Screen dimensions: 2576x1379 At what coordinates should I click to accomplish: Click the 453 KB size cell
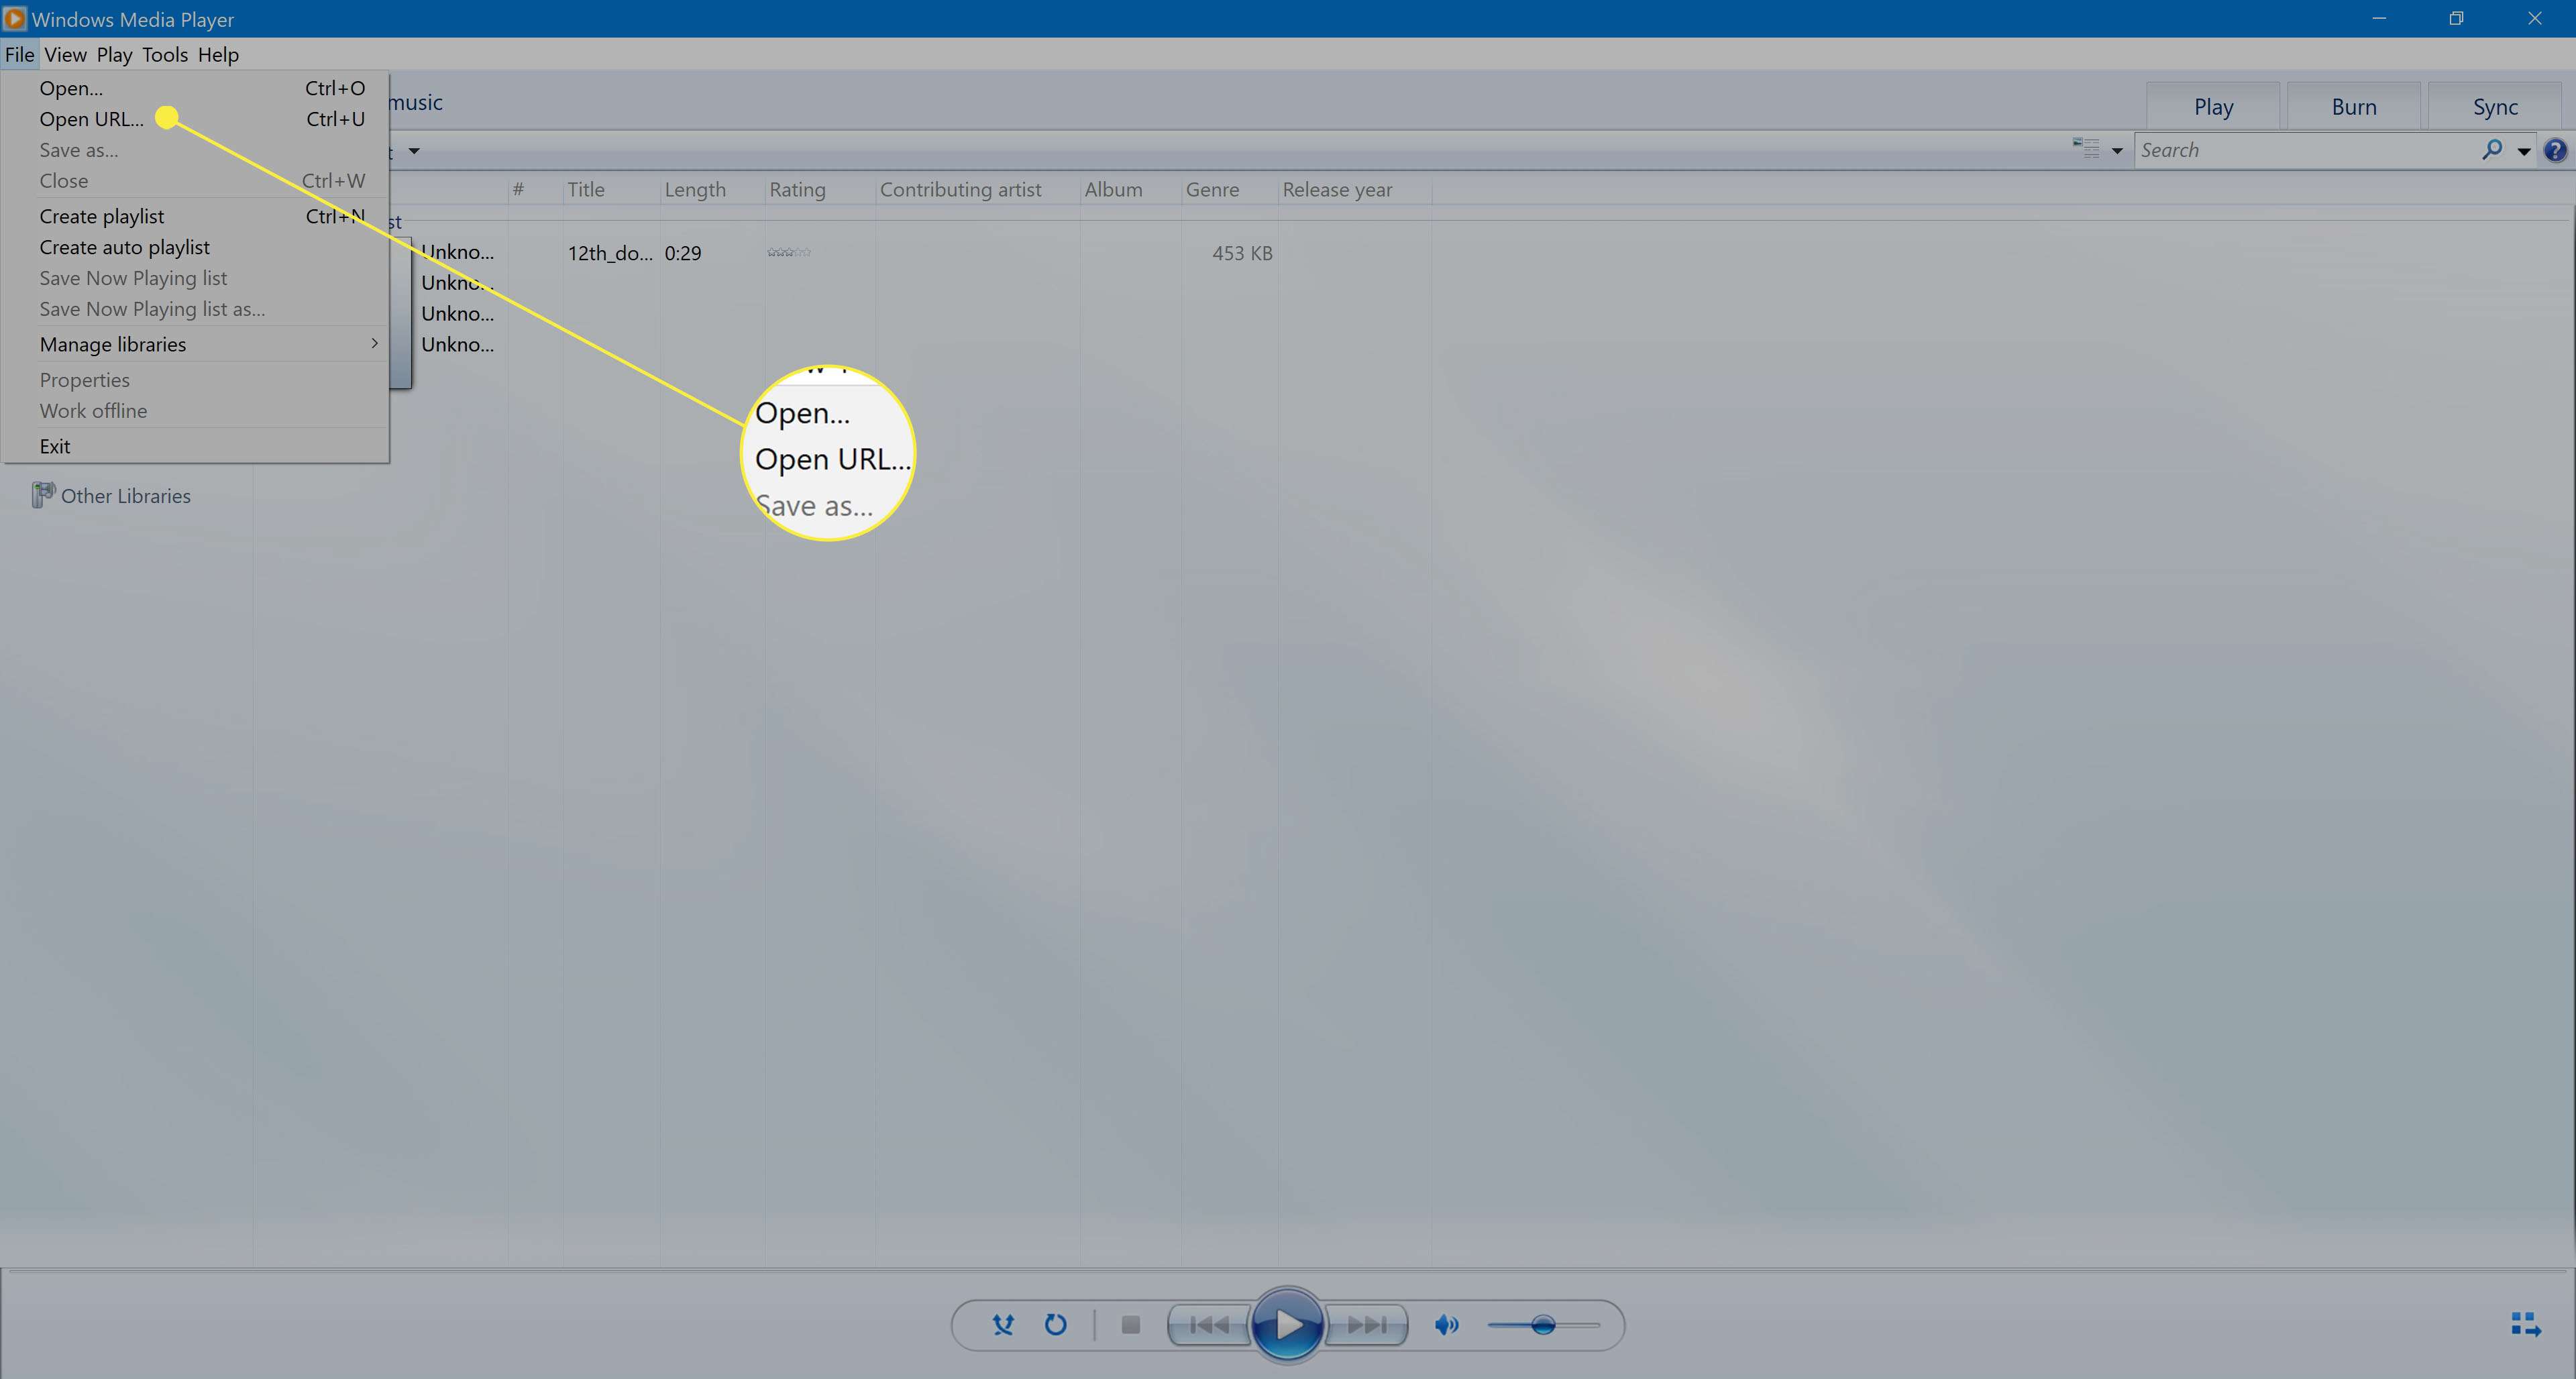coord(1242,253)
